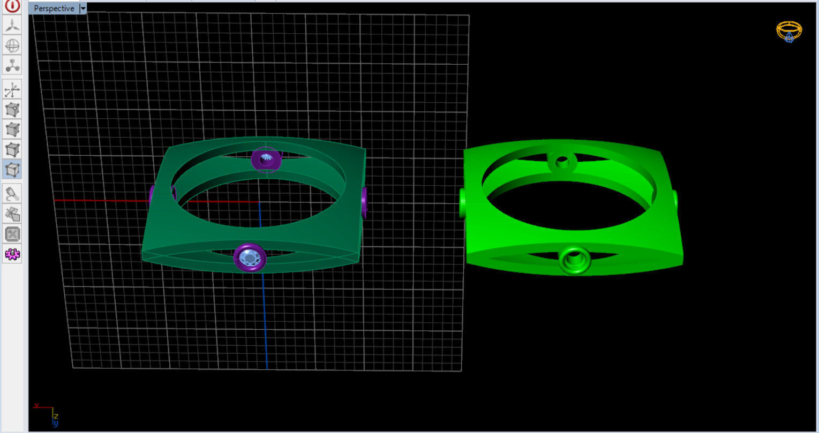
Task: Click the wireframe sphere globe icon
Action: (x=12, y=45)
